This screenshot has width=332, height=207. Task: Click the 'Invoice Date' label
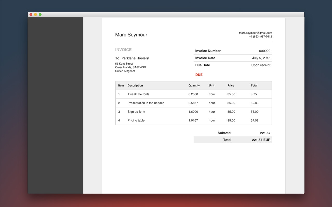click(x=205, y=58)
